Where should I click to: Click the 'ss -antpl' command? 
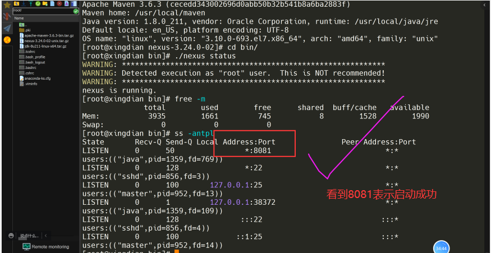pos(194,134)
